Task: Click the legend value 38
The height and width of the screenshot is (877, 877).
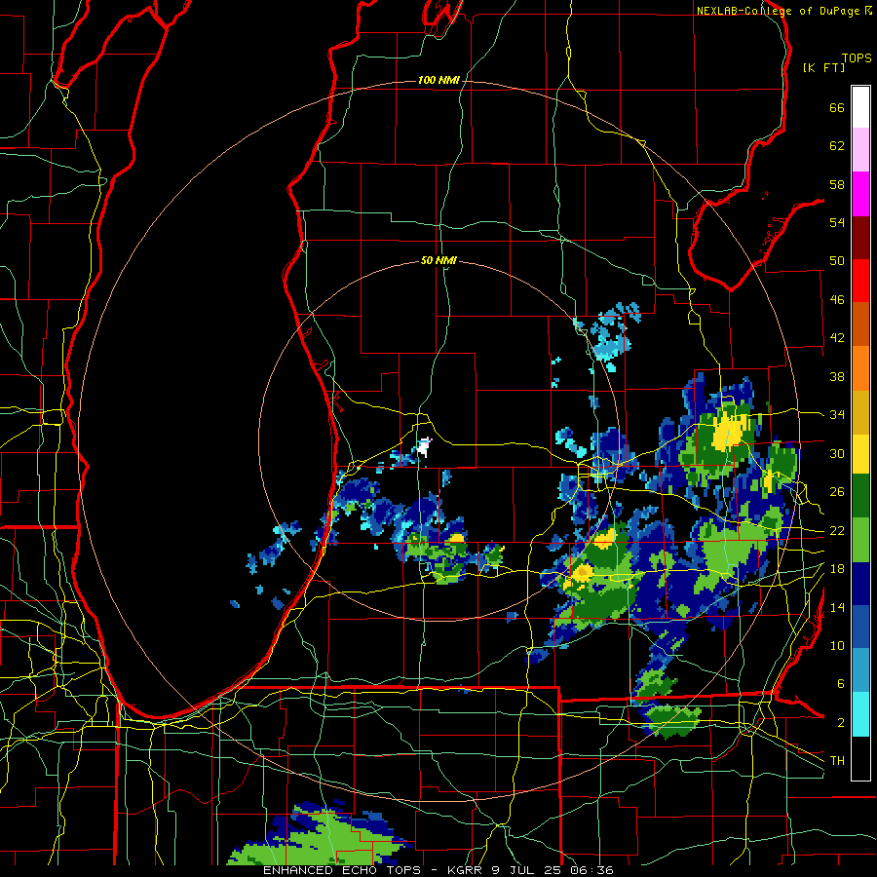Action: (x=837, y=376)
